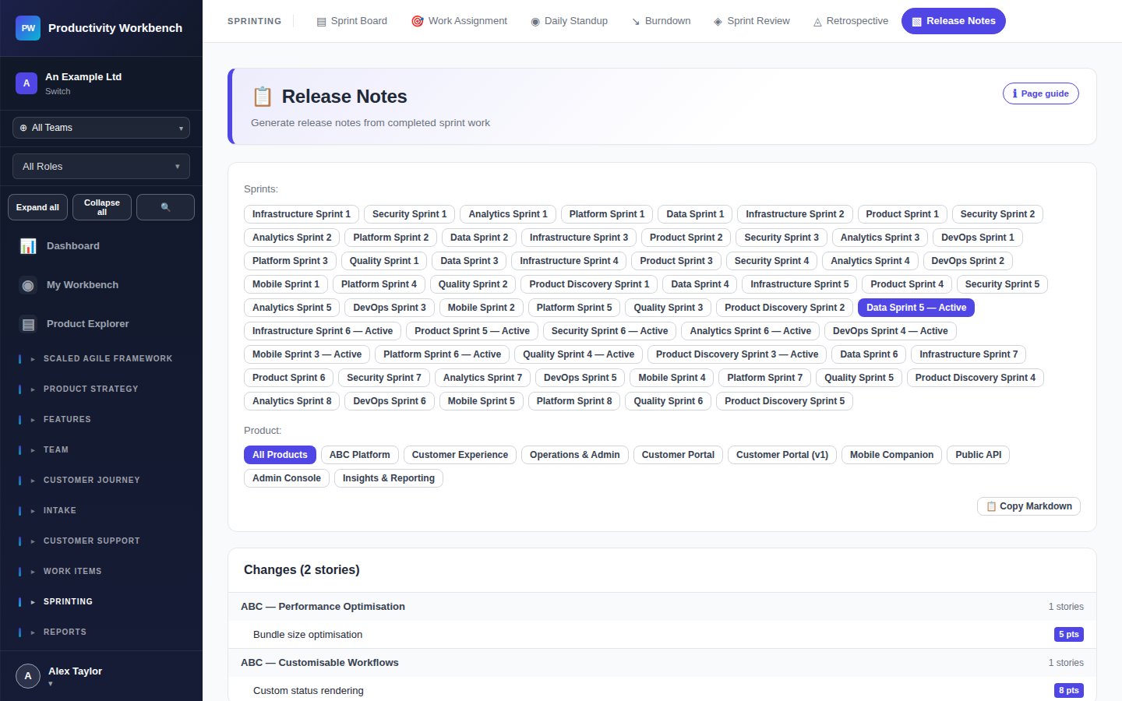Screen dimensions: 1122x701
Task: Click the 5 pts badge
Action: (1069, 635)
